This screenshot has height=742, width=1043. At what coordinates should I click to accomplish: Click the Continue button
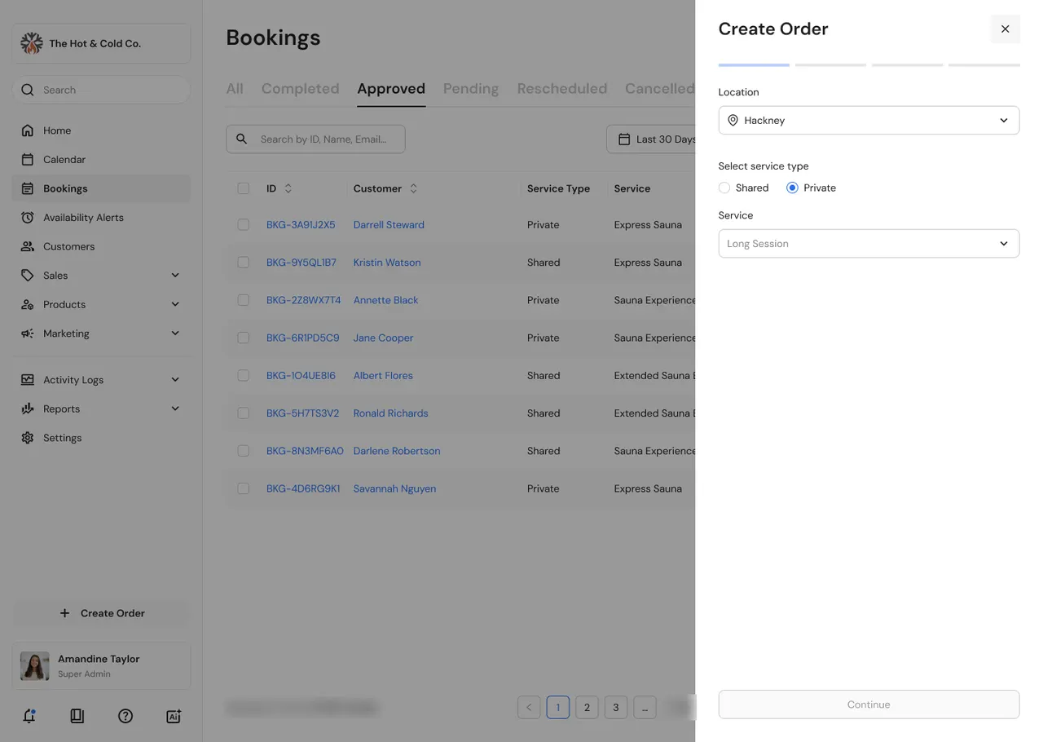click(x=869, y=704)
